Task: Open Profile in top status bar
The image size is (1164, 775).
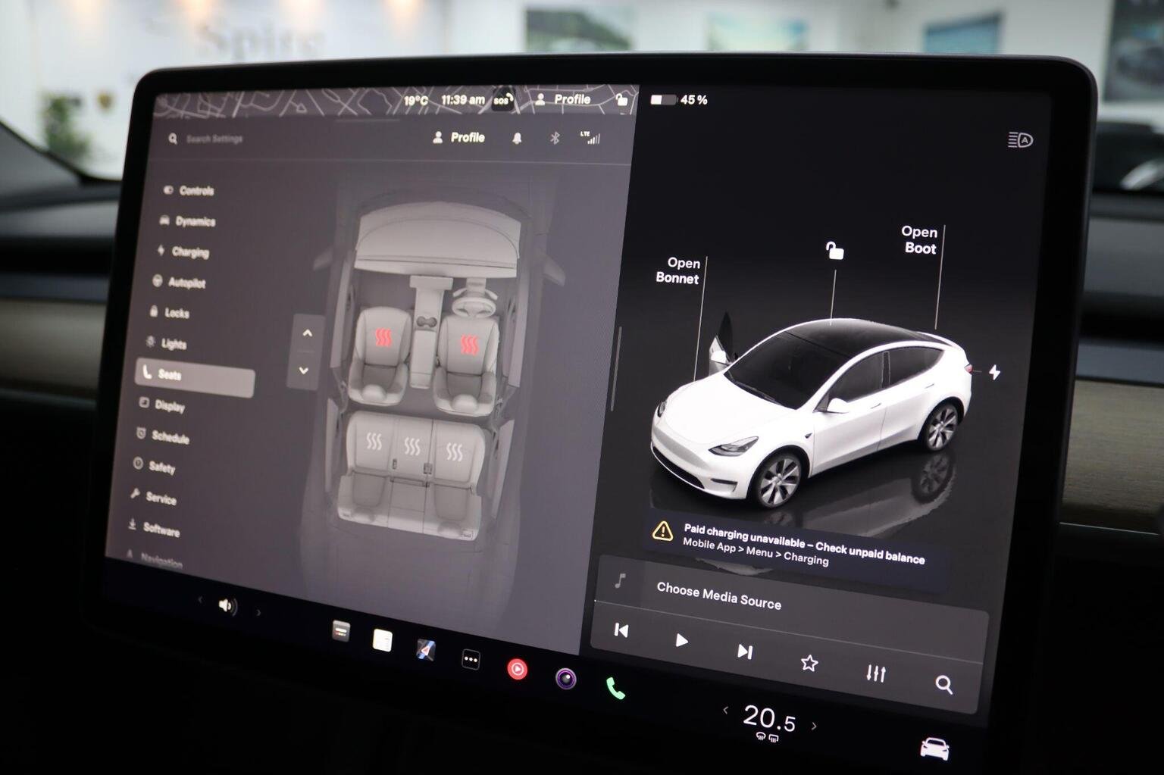Action: [x=562, y=99]
